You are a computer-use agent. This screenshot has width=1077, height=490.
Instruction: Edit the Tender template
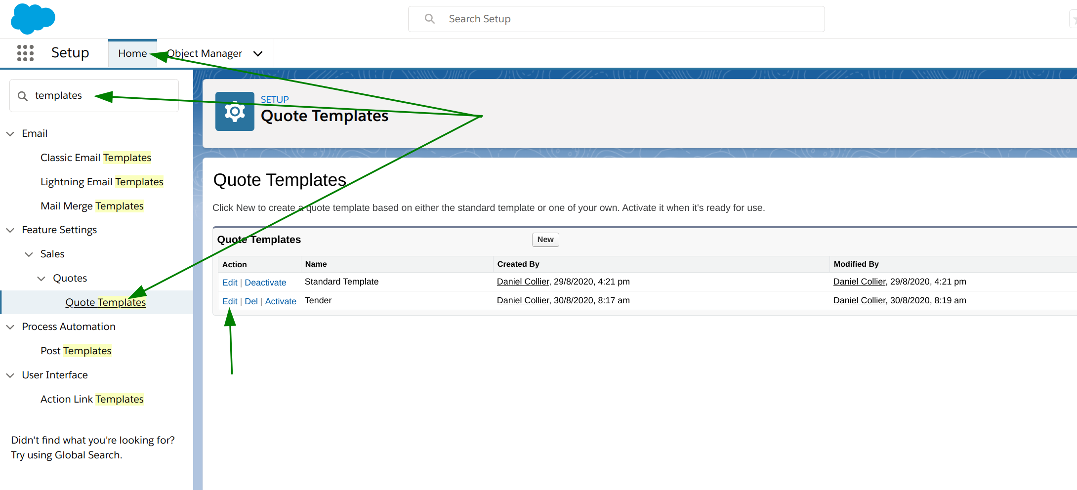pos(230,301)
